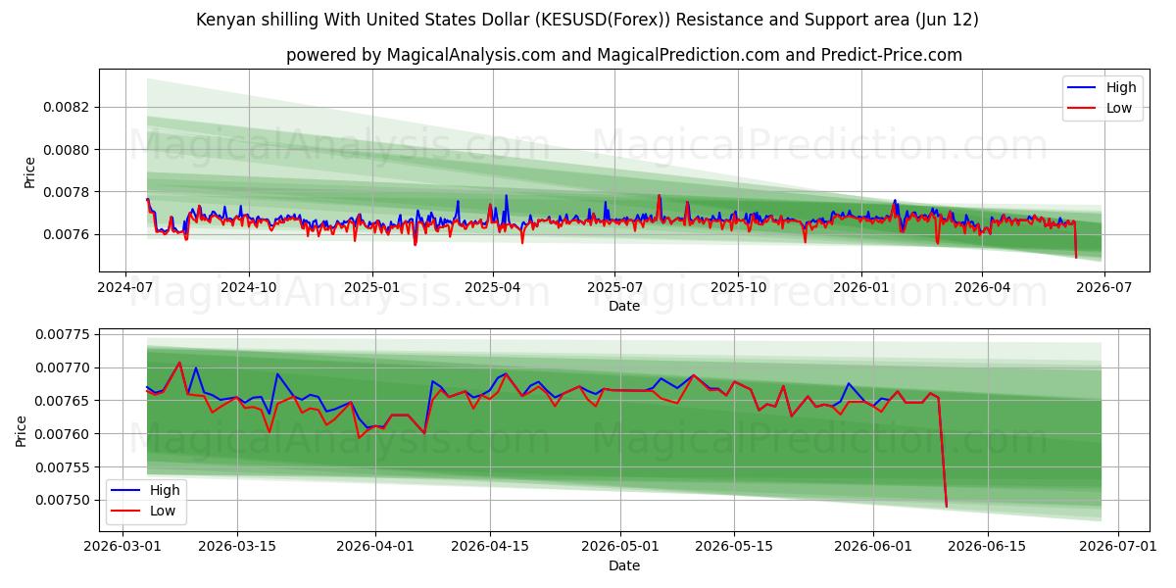
Task: Click the 'powered by MagicalAnalysis.com' subtitle
Action: point(624,55)
